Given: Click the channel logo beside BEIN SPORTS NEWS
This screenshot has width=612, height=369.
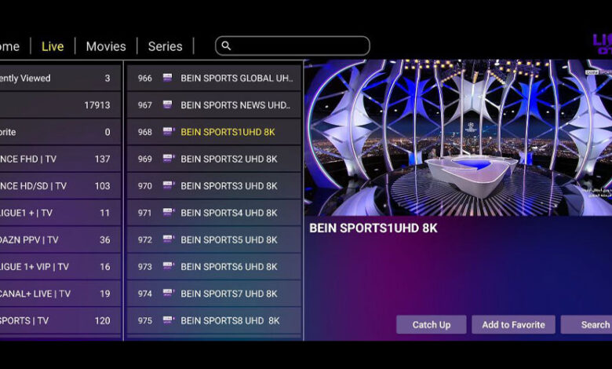Looking at the screenshot, I should [x=168, y=104].
